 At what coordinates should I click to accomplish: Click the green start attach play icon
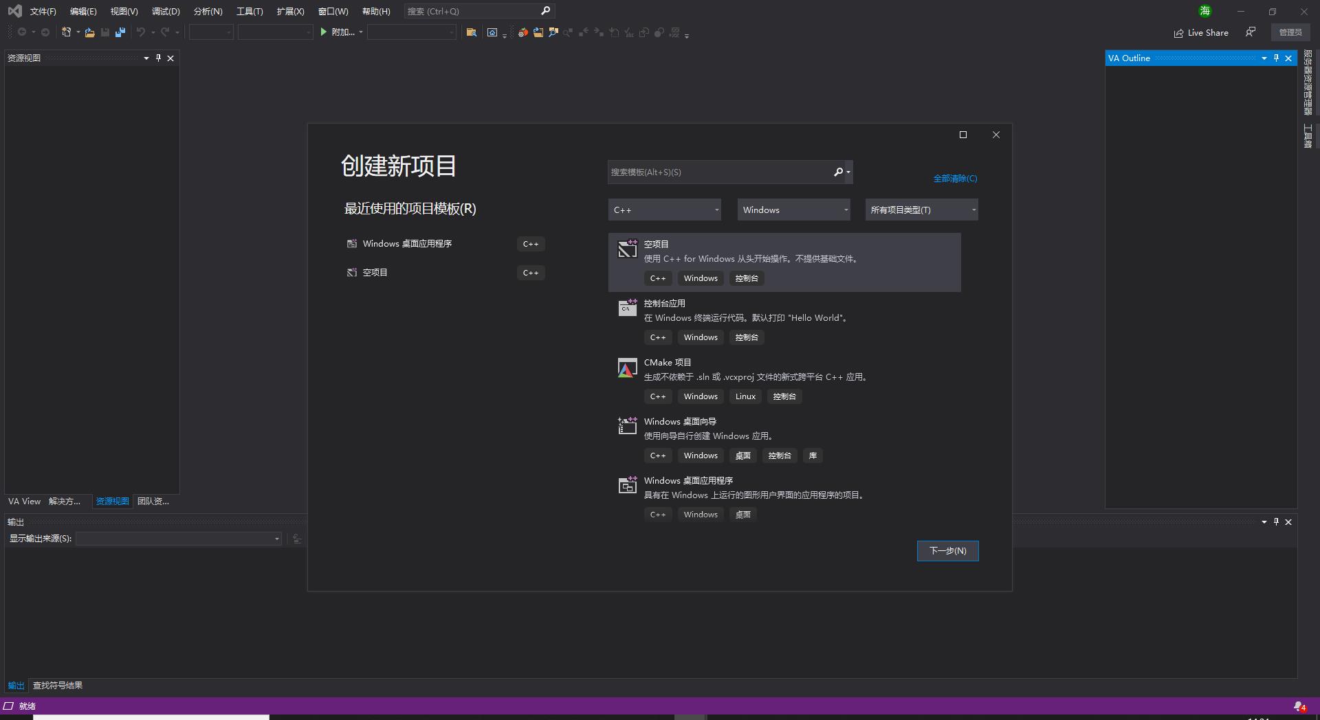323,32
